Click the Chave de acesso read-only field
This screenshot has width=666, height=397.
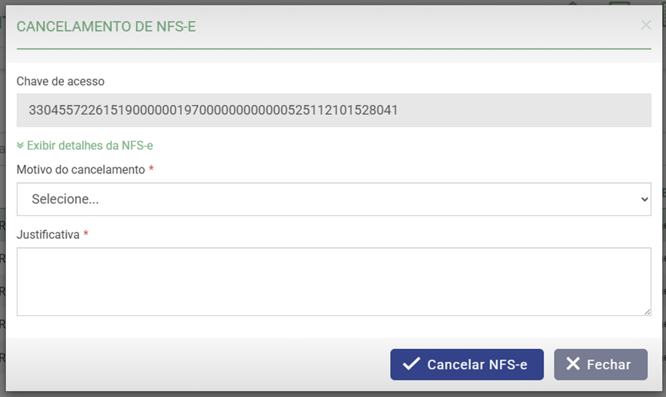(x=334, y=110)
